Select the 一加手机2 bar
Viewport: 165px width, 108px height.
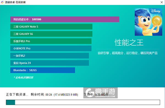pyautogui.click(x=50, y=56)
